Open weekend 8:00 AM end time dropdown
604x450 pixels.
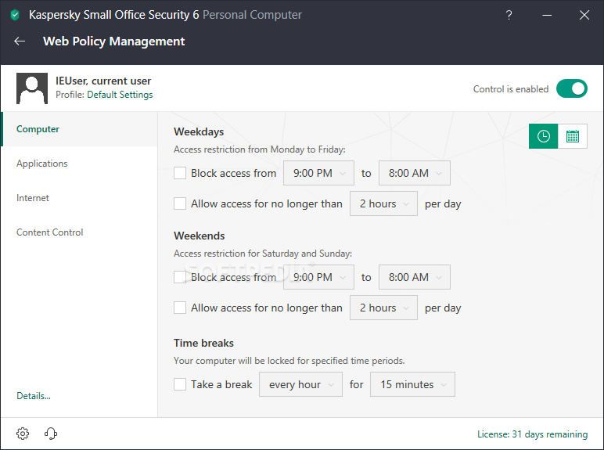coord(415,277)
